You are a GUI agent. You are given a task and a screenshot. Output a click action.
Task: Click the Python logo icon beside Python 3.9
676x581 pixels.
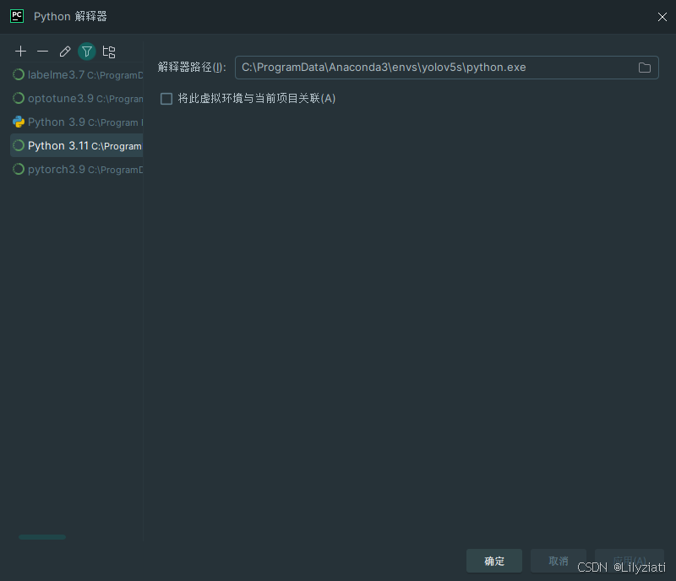tap(18, 122)
